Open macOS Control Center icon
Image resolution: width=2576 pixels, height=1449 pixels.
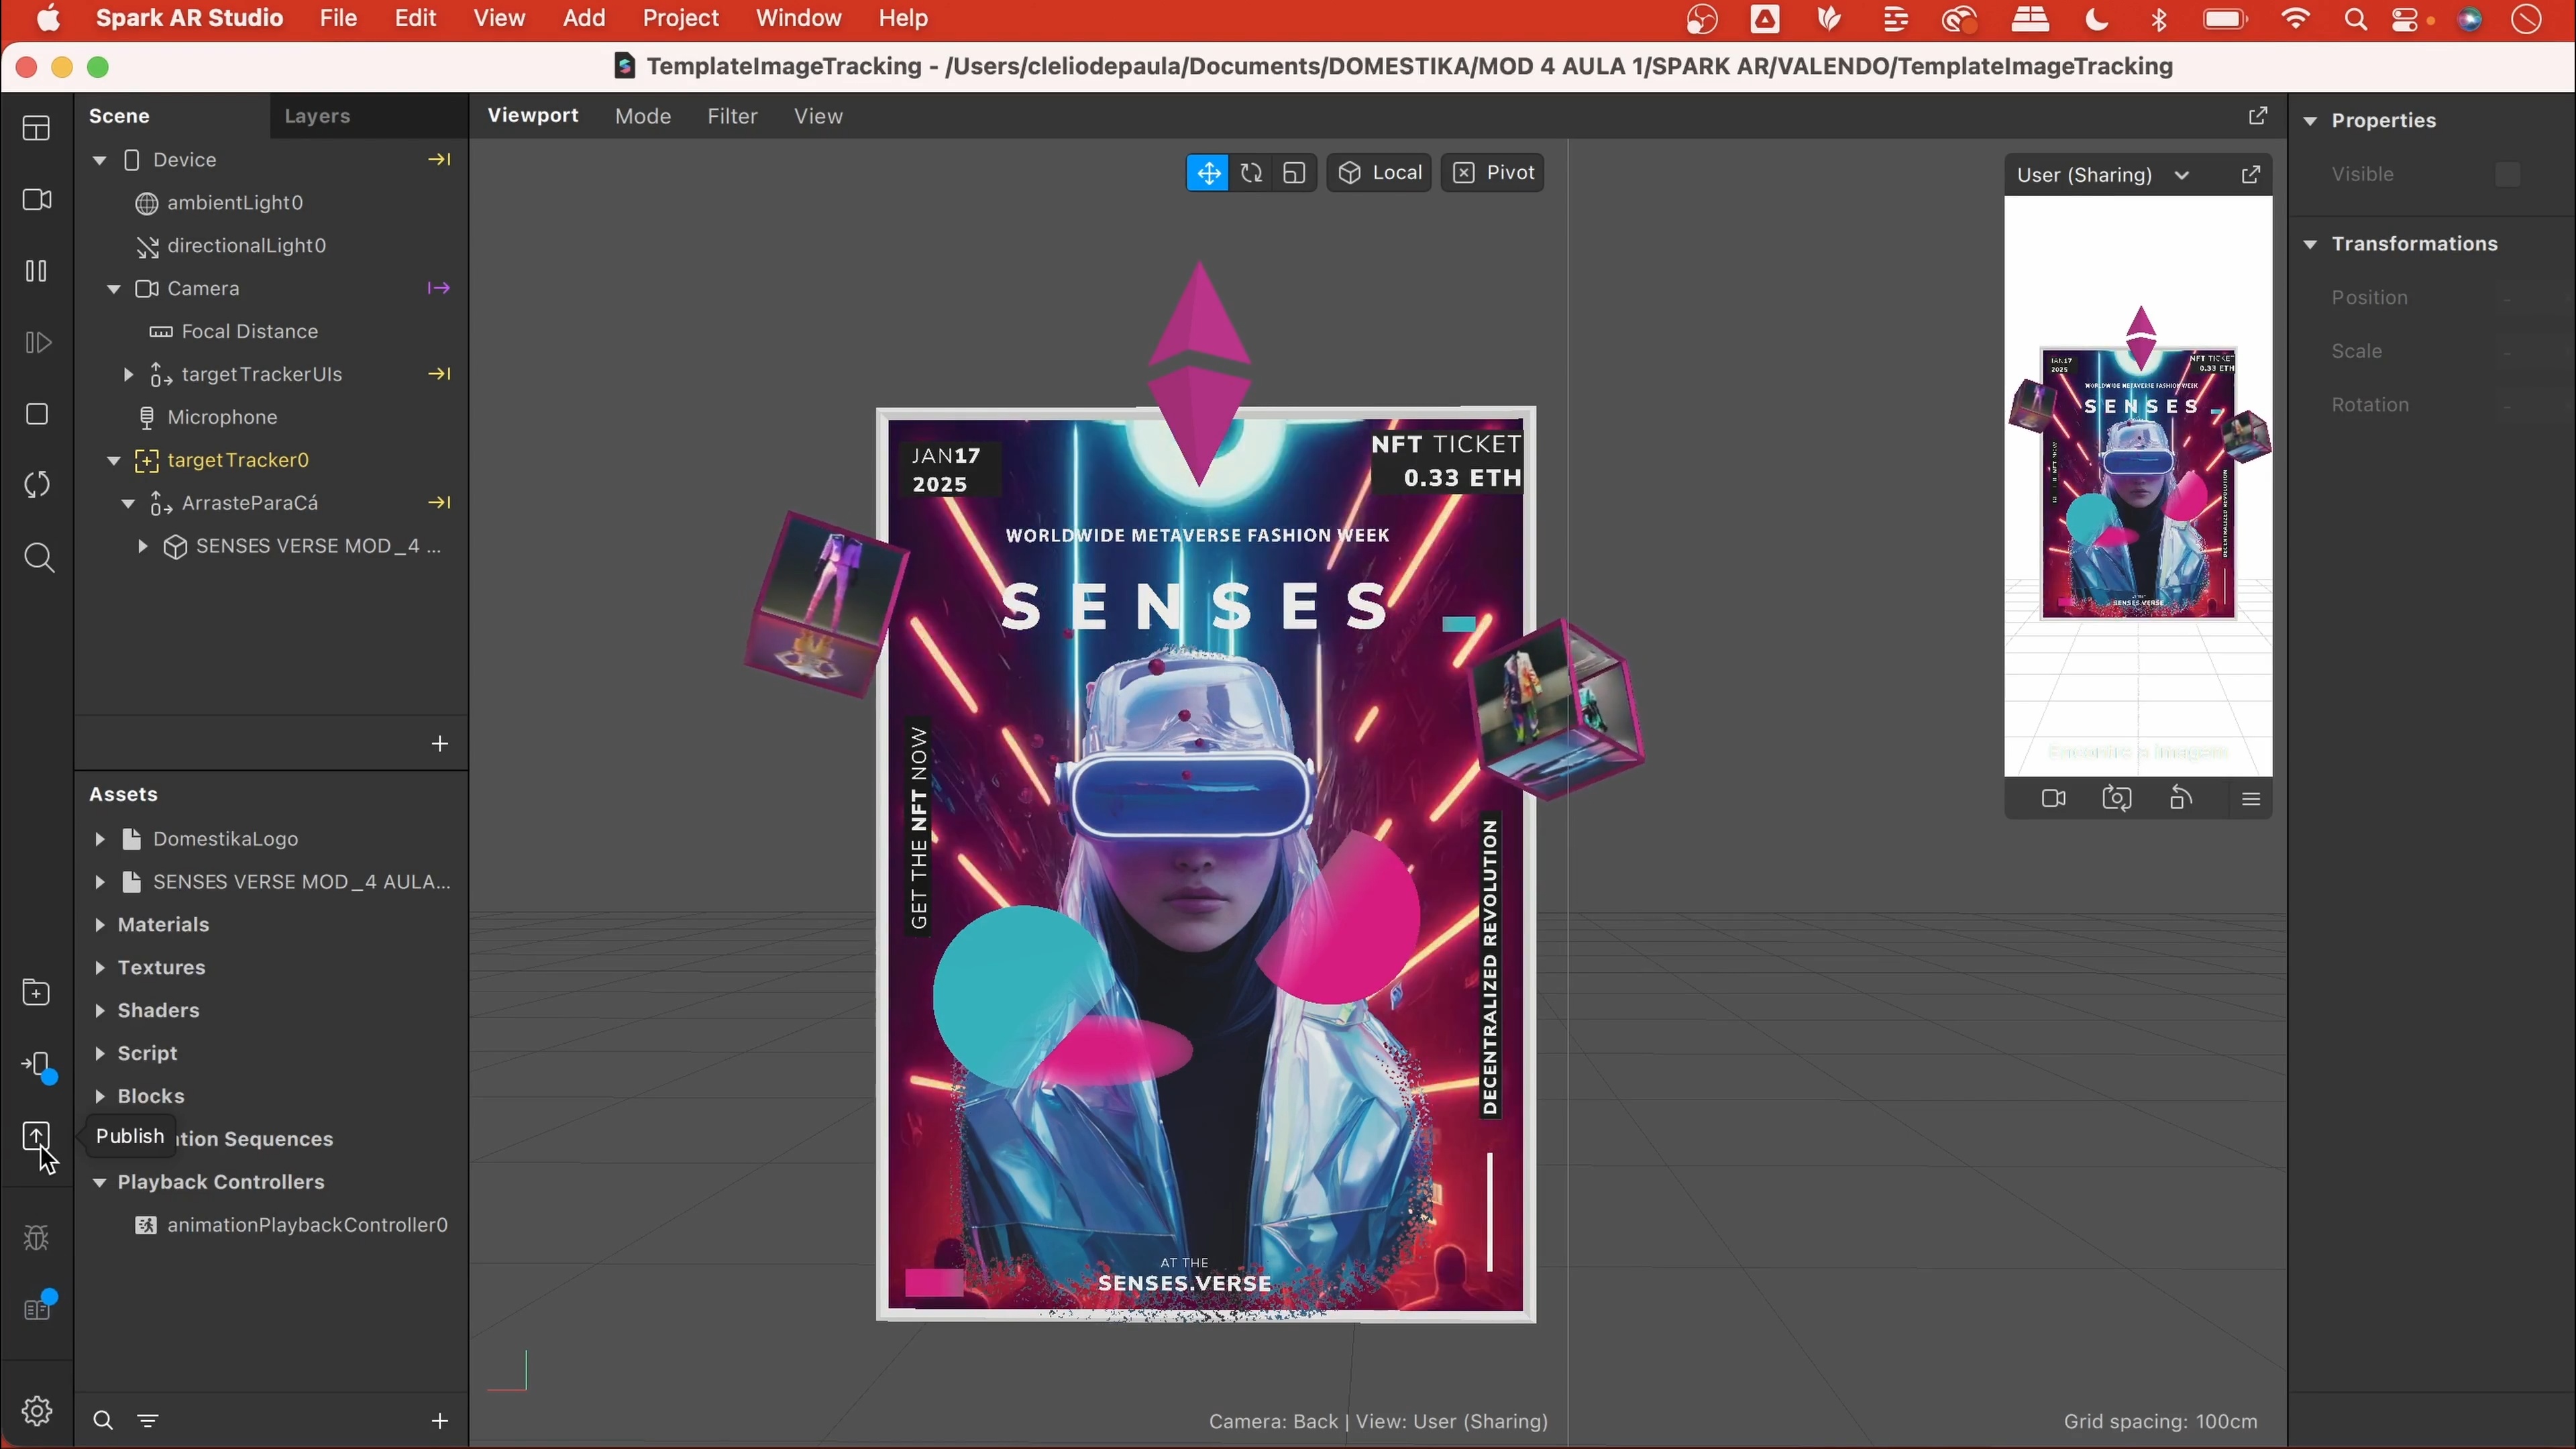tap(2404, 19)
